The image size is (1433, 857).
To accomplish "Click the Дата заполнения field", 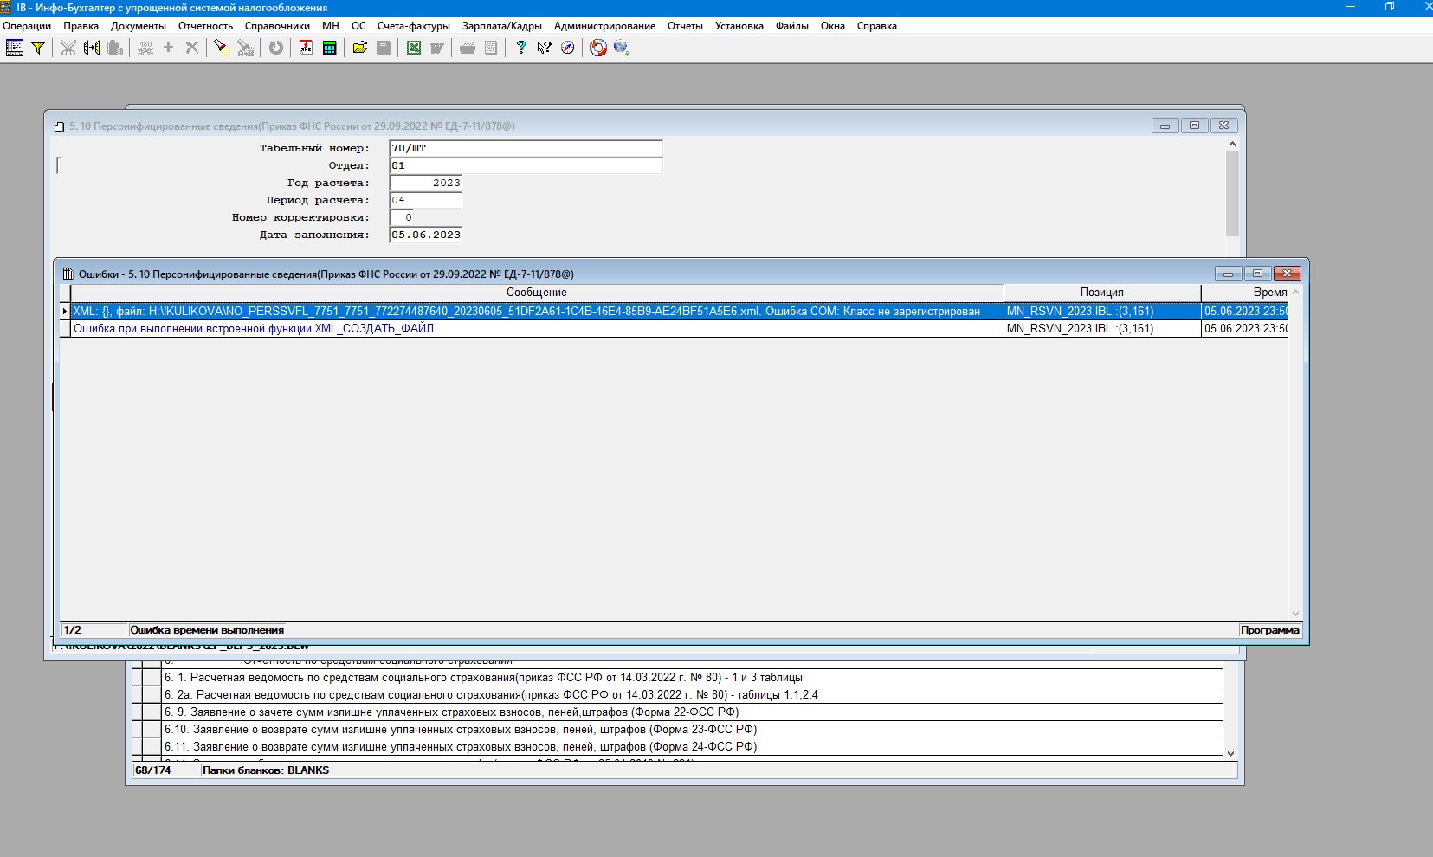I will [425, 235].
